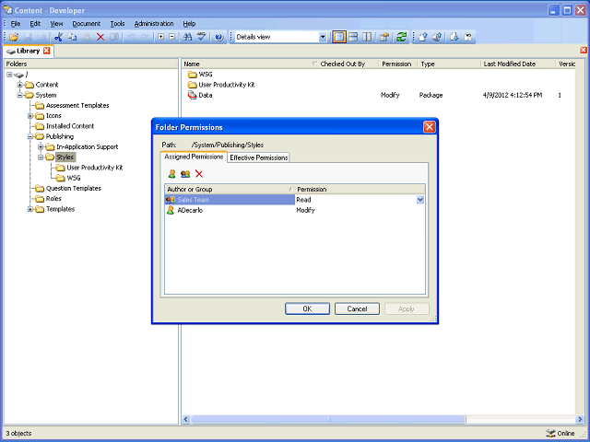Viewport: 590px width, 442px height.
Task: Click the folder properties toolbar icon
Action: click(383, 37)
